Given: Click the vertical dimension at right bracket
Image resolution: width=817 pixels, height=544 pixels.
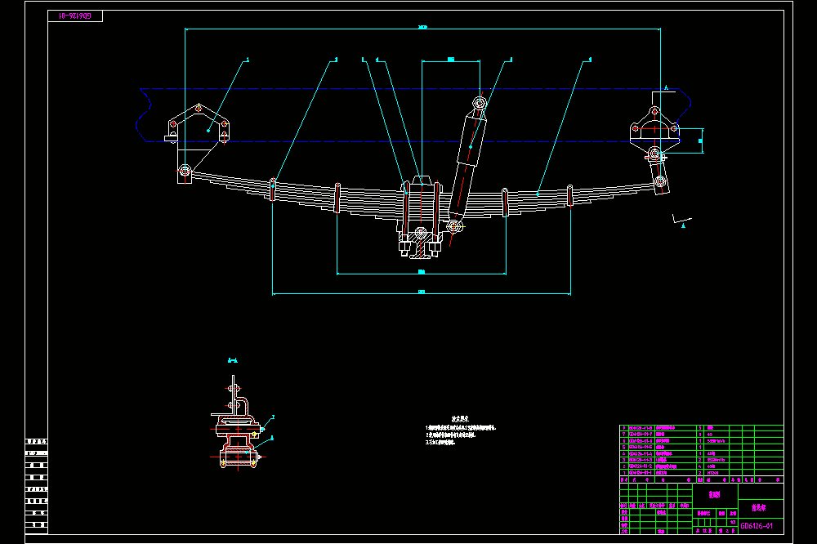Looking at the screenshot, I should (x=700, y=140).
